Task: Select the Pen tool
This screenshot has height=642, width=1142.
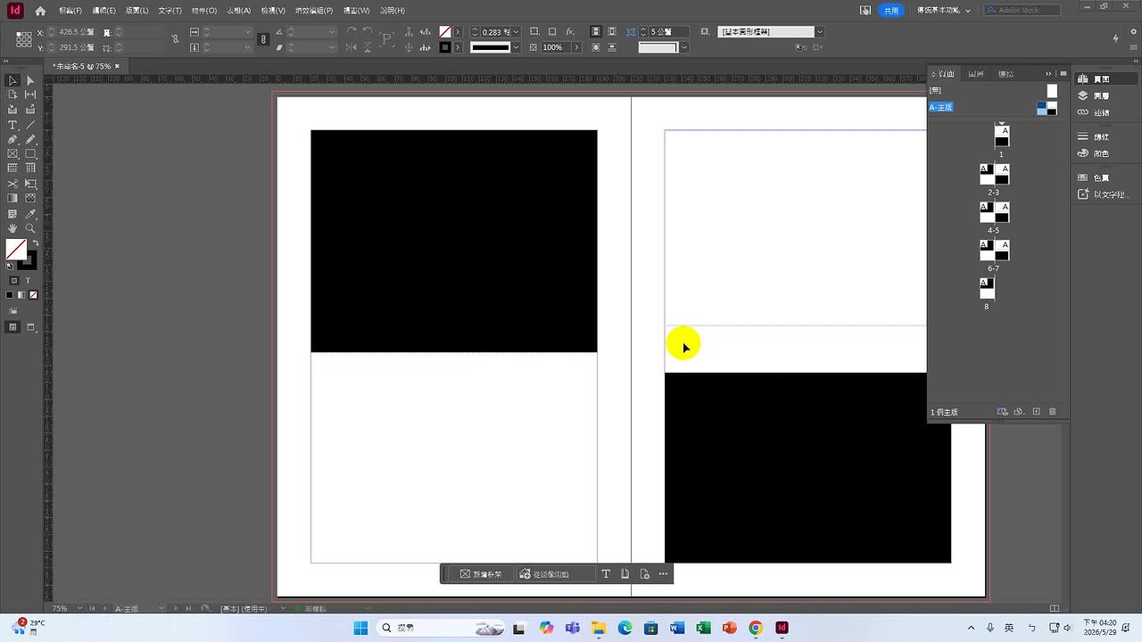Action: 12,139
